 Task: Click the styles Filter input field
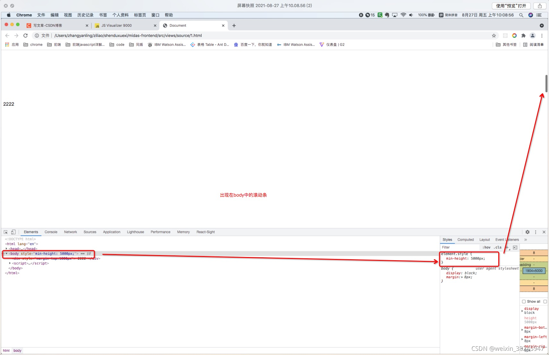pos(460,247)
